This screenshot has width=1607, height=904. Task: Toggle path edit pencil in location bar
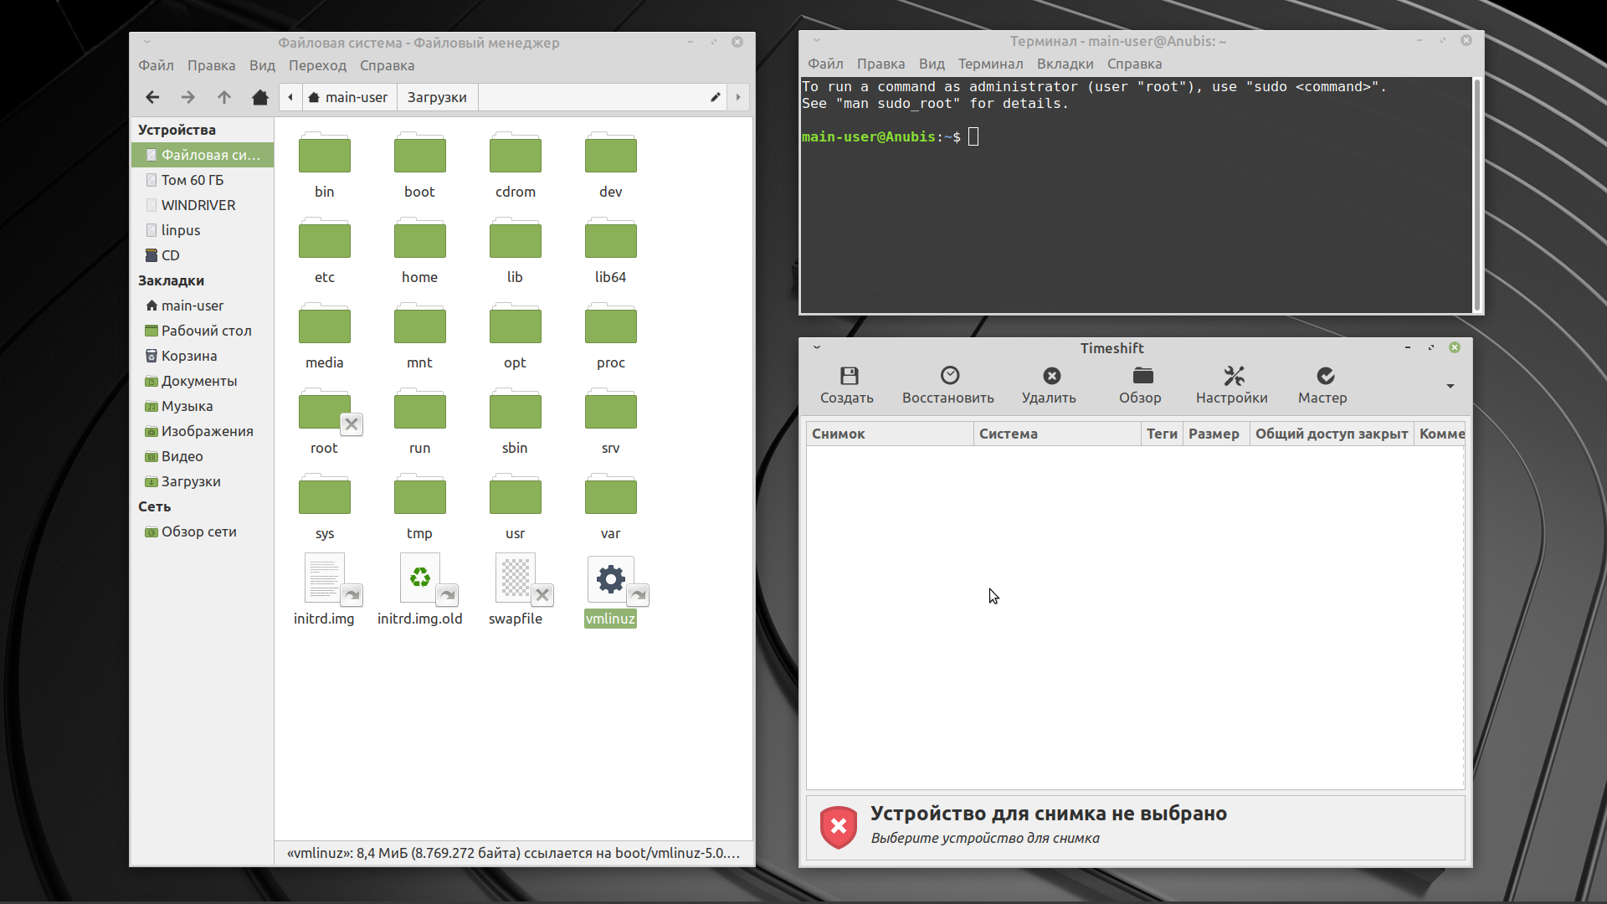716,97
